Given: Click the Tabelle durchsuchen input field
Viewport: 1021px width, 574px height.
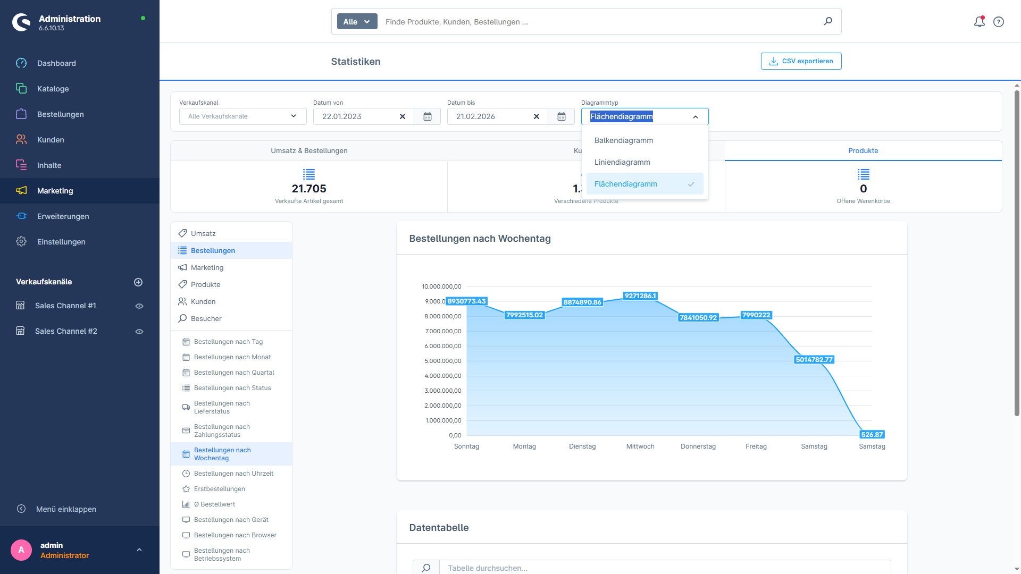Looking at the screenshot, I should coord(532,568).
